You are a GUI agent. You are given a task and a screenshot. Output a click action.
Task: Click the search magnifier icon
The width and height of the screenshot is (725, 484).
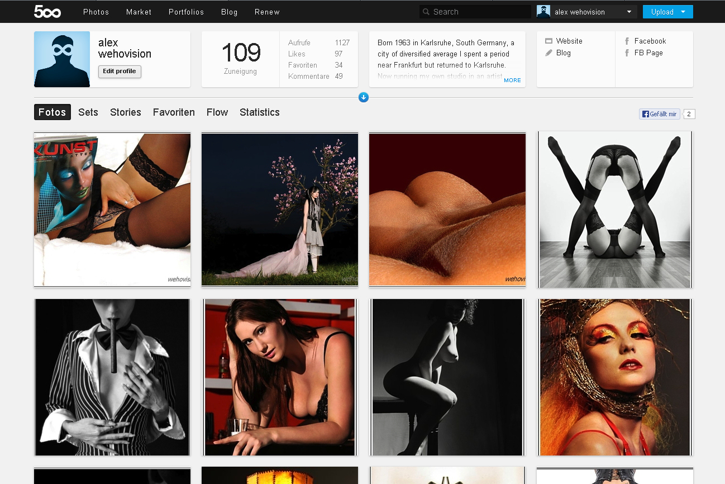point(426,12)
